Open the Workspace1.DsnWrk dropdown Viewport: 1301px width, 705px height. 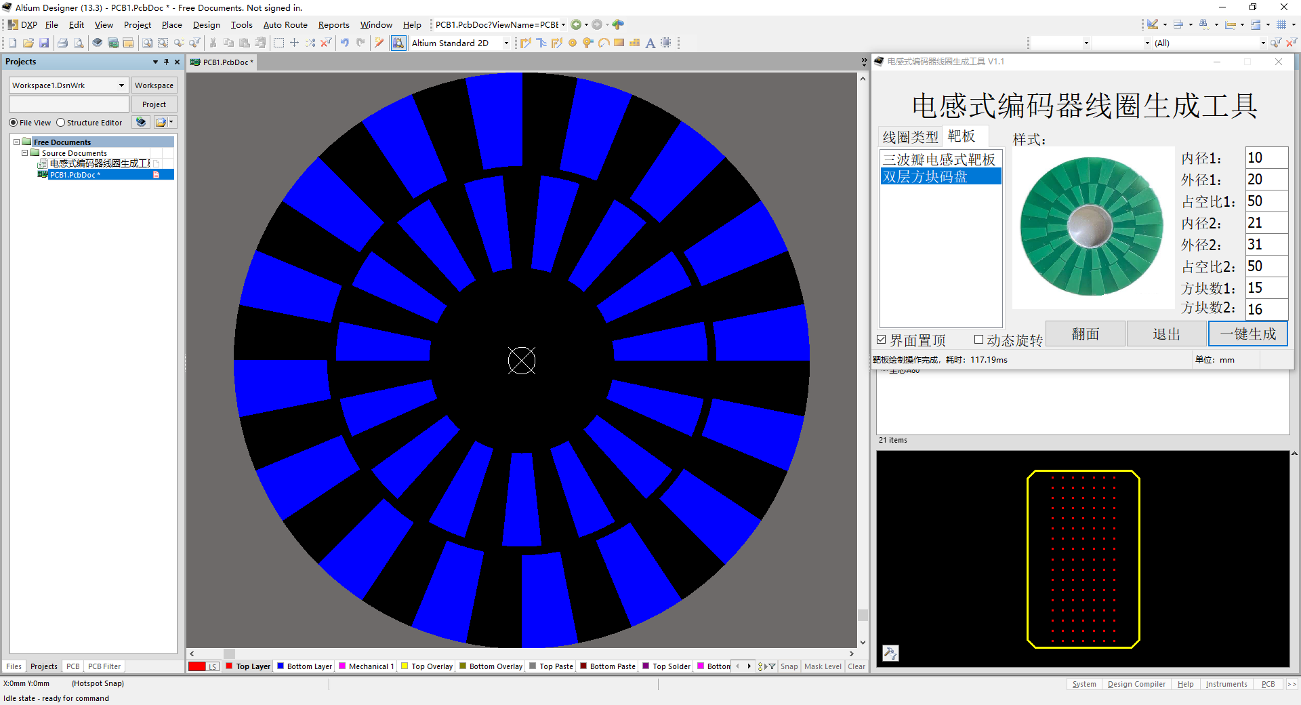point(121,85)
